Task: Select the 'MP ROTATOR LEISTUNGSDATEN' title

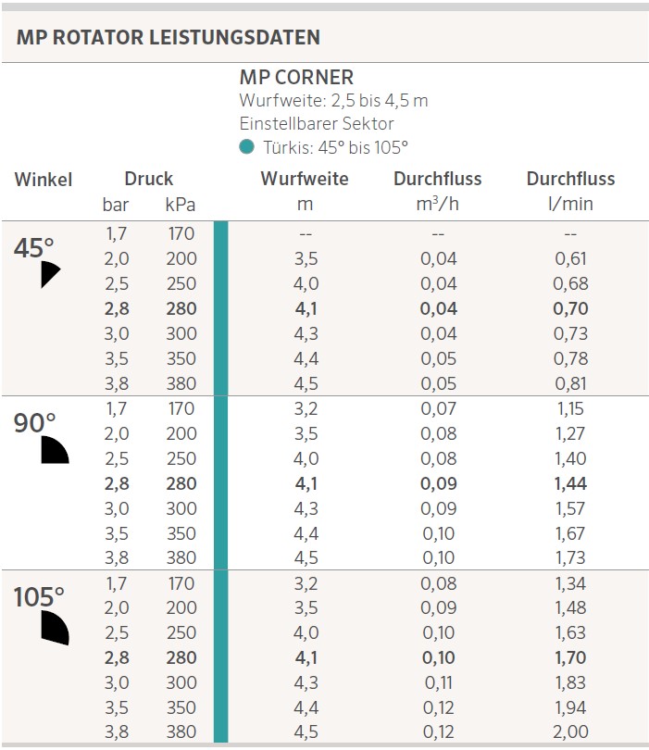Action: (x=168, y=37)
